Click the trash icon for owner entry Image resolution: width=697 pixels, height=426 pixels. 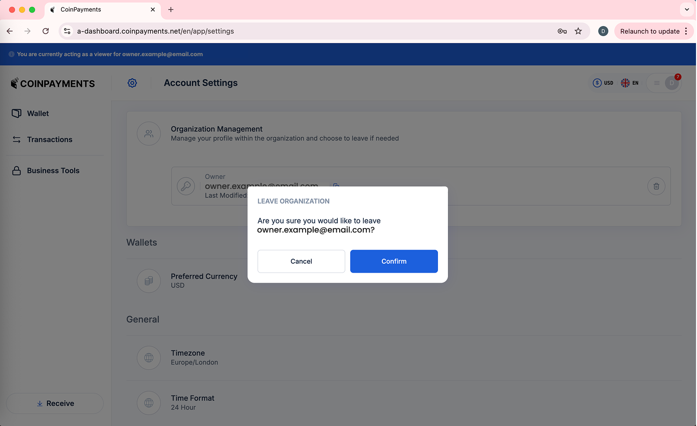click(656, 186)
